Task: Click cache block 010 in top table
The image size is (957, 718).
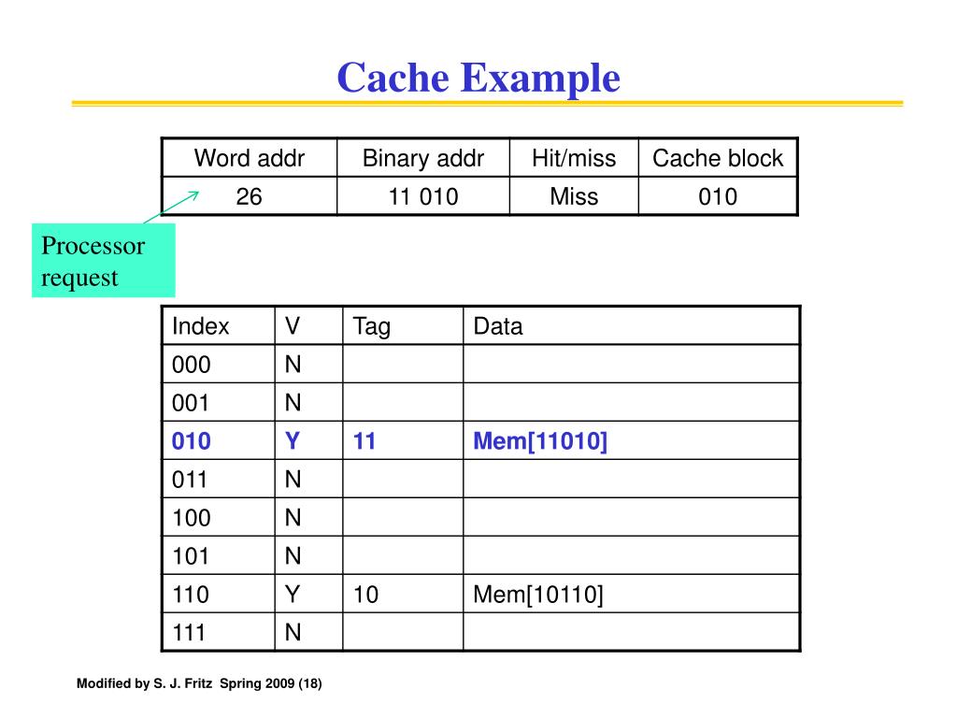Action: point(718,196)
